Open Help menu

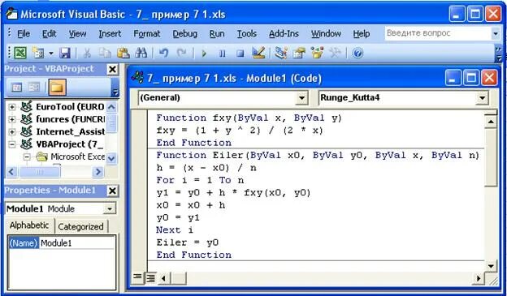tap(362, 33)
